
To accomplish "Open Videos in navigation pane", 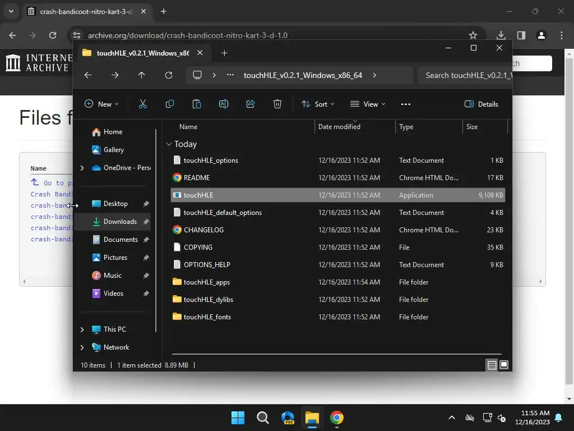I will (x=113, y=294).
